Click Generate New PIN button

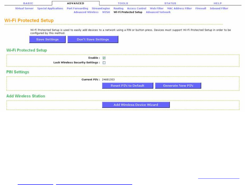[178, 86]
